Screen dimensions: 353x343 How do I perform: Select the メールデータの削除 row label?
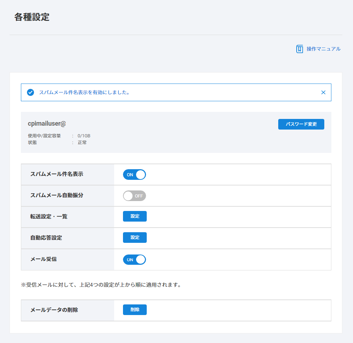54,310
